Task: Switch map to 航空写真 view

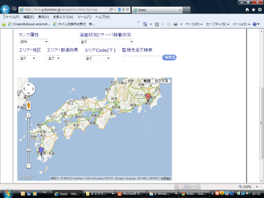Action: tap(161, 81)
